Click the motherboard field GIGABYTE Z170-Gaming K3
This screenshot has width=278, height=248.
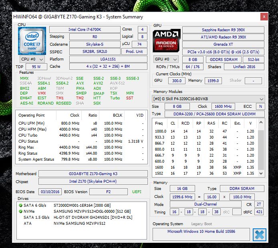[93, 174]
